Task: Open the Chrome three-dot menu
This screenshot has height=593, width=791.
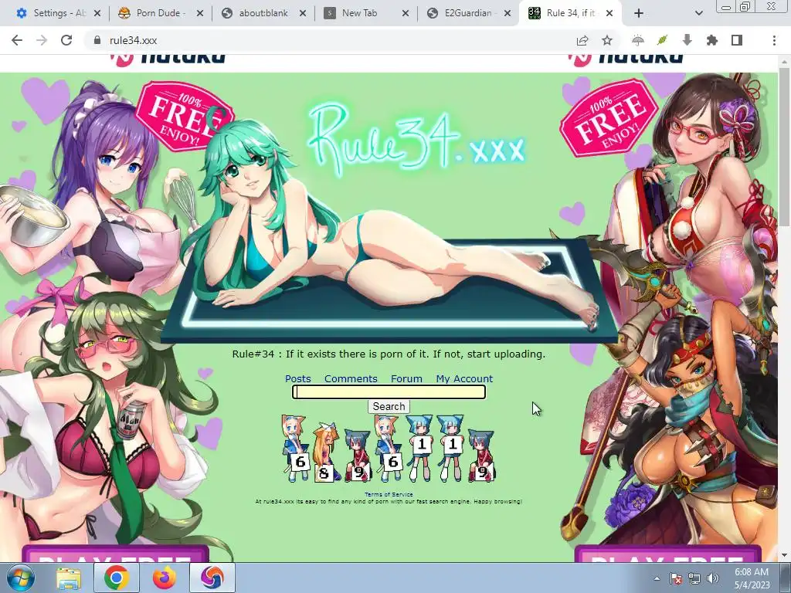Action: 774,40
